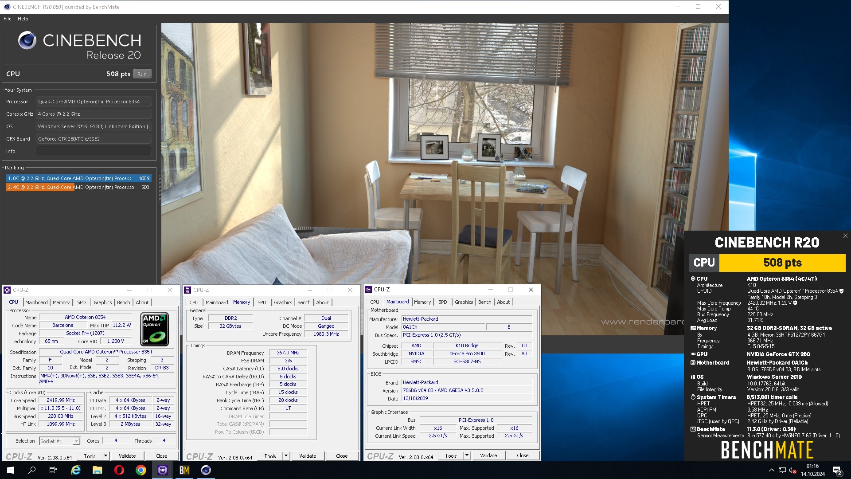Click Tools button in Mainboard CPU-Z window
The height and width of the screenshot is (479, 851).
click(451, 455)
